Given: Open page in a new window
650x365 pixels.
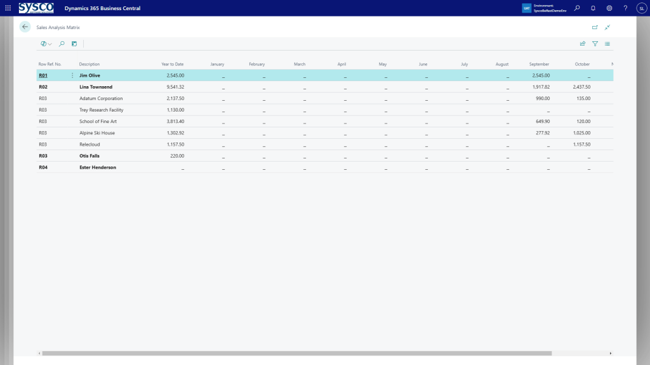Looking at the screenshot, I should tap(595, 27).
